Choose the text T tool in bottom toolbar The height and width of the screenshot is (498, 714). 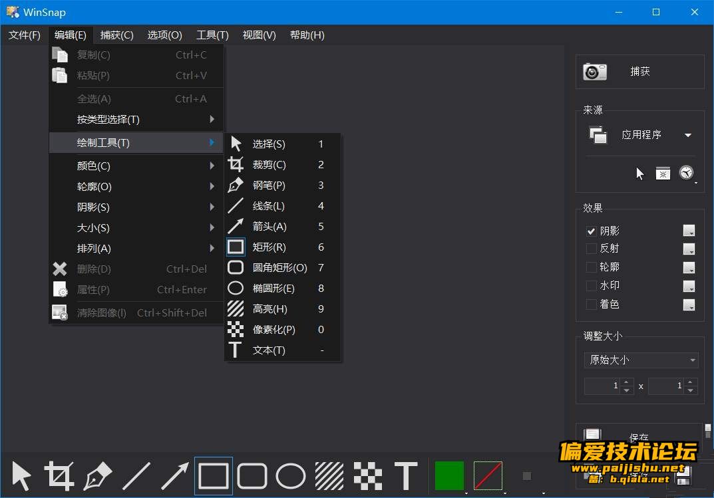tap(406, 475)
